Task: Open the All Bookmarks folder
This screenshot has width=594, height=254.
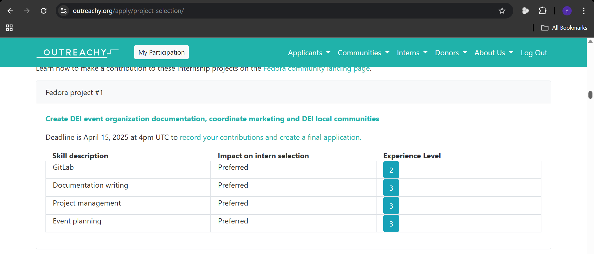Action: click(564, 28)
